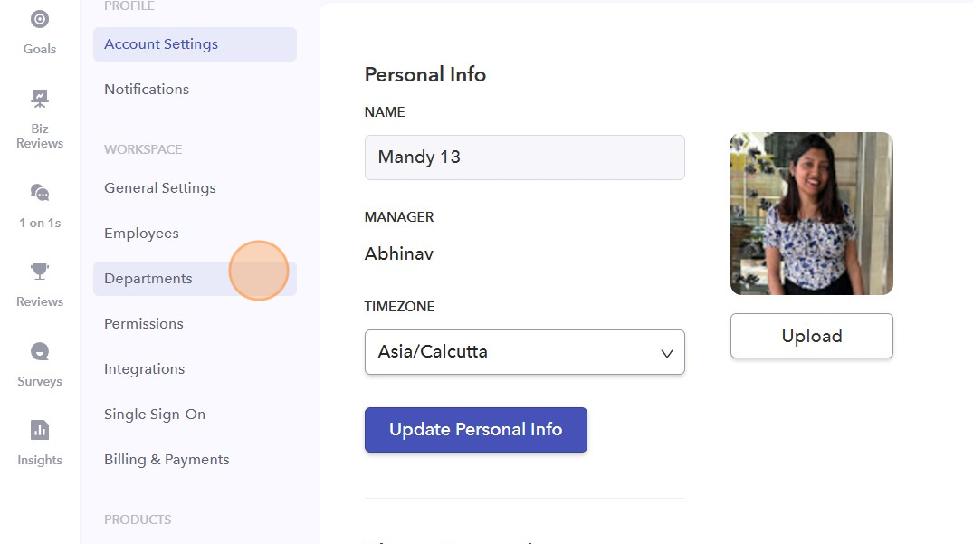The image size is (973, 544).
Task: Click the Update Personal Info button
Action: coord(476,430)
